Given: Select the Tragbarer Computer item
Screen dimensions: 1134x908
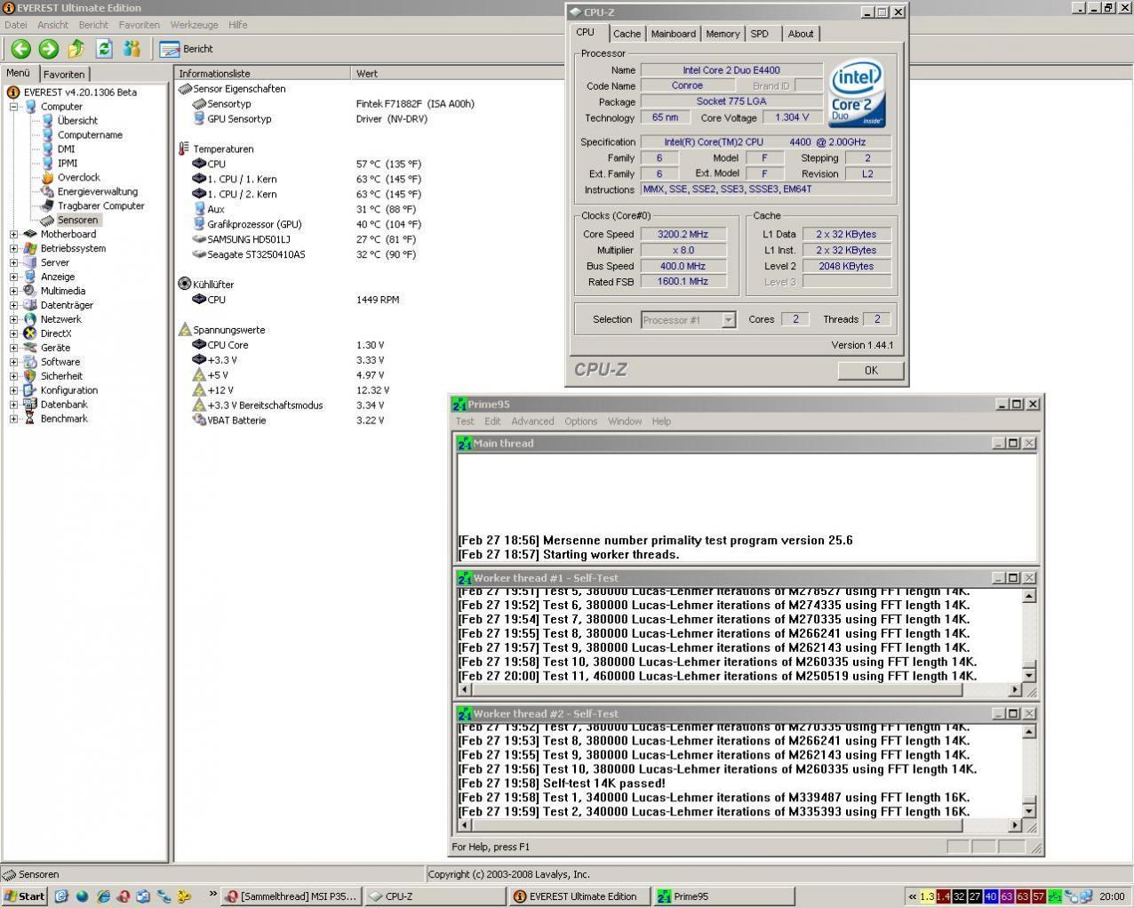Looking at the screenshot, I should click(x=100, y=205).
